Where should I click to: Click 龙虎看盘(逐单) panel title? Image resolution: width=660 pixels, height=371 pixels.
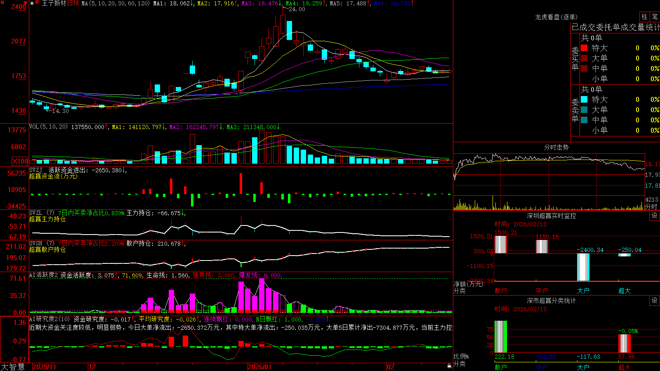coord(556,17)
